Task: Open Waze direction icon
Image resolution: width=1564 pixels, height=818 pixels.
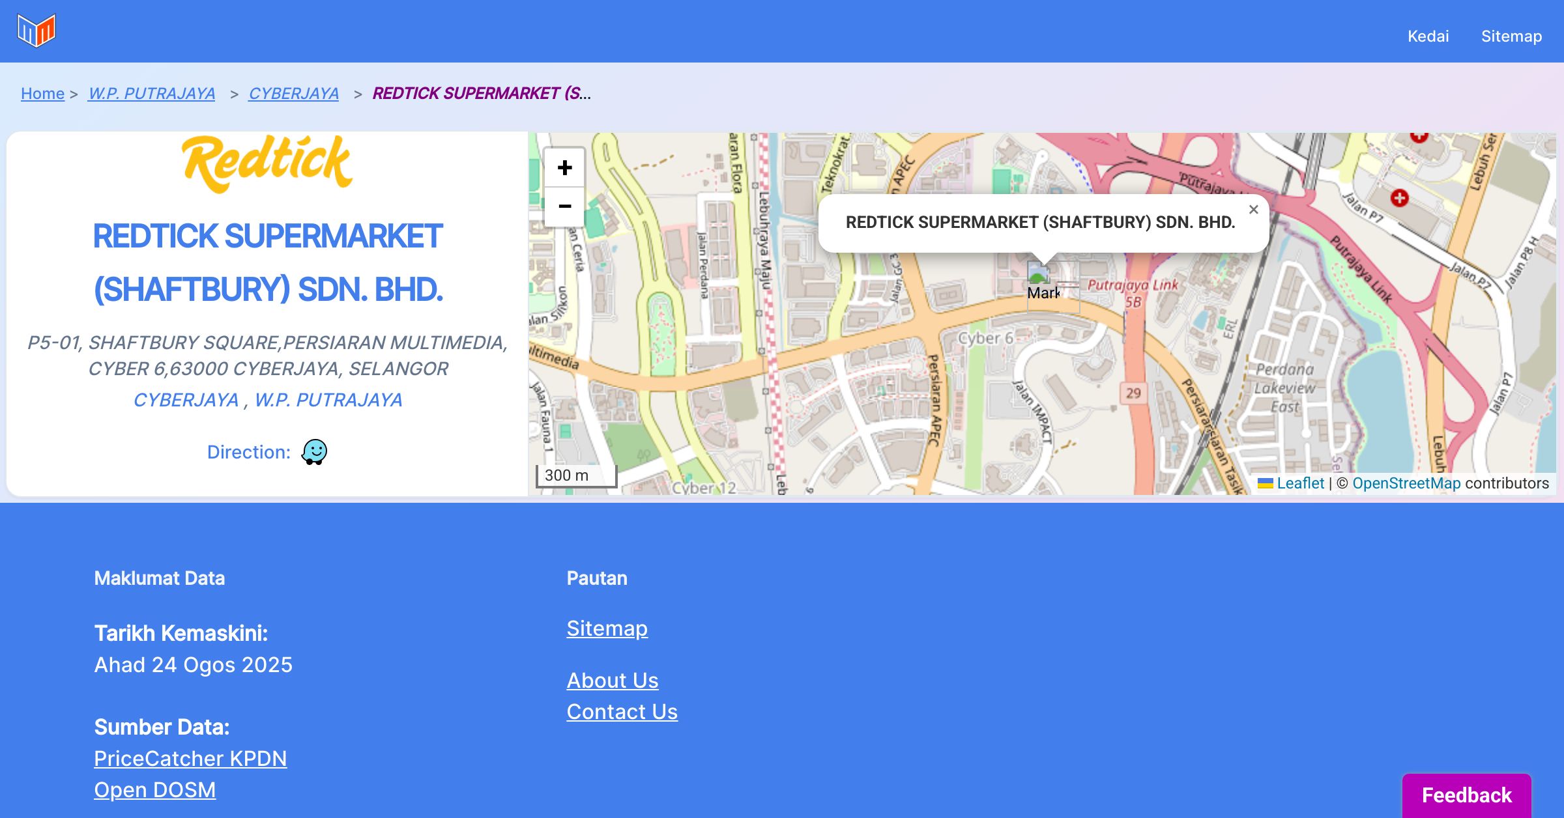Action: pyautogui.click(x=314, y=451)
